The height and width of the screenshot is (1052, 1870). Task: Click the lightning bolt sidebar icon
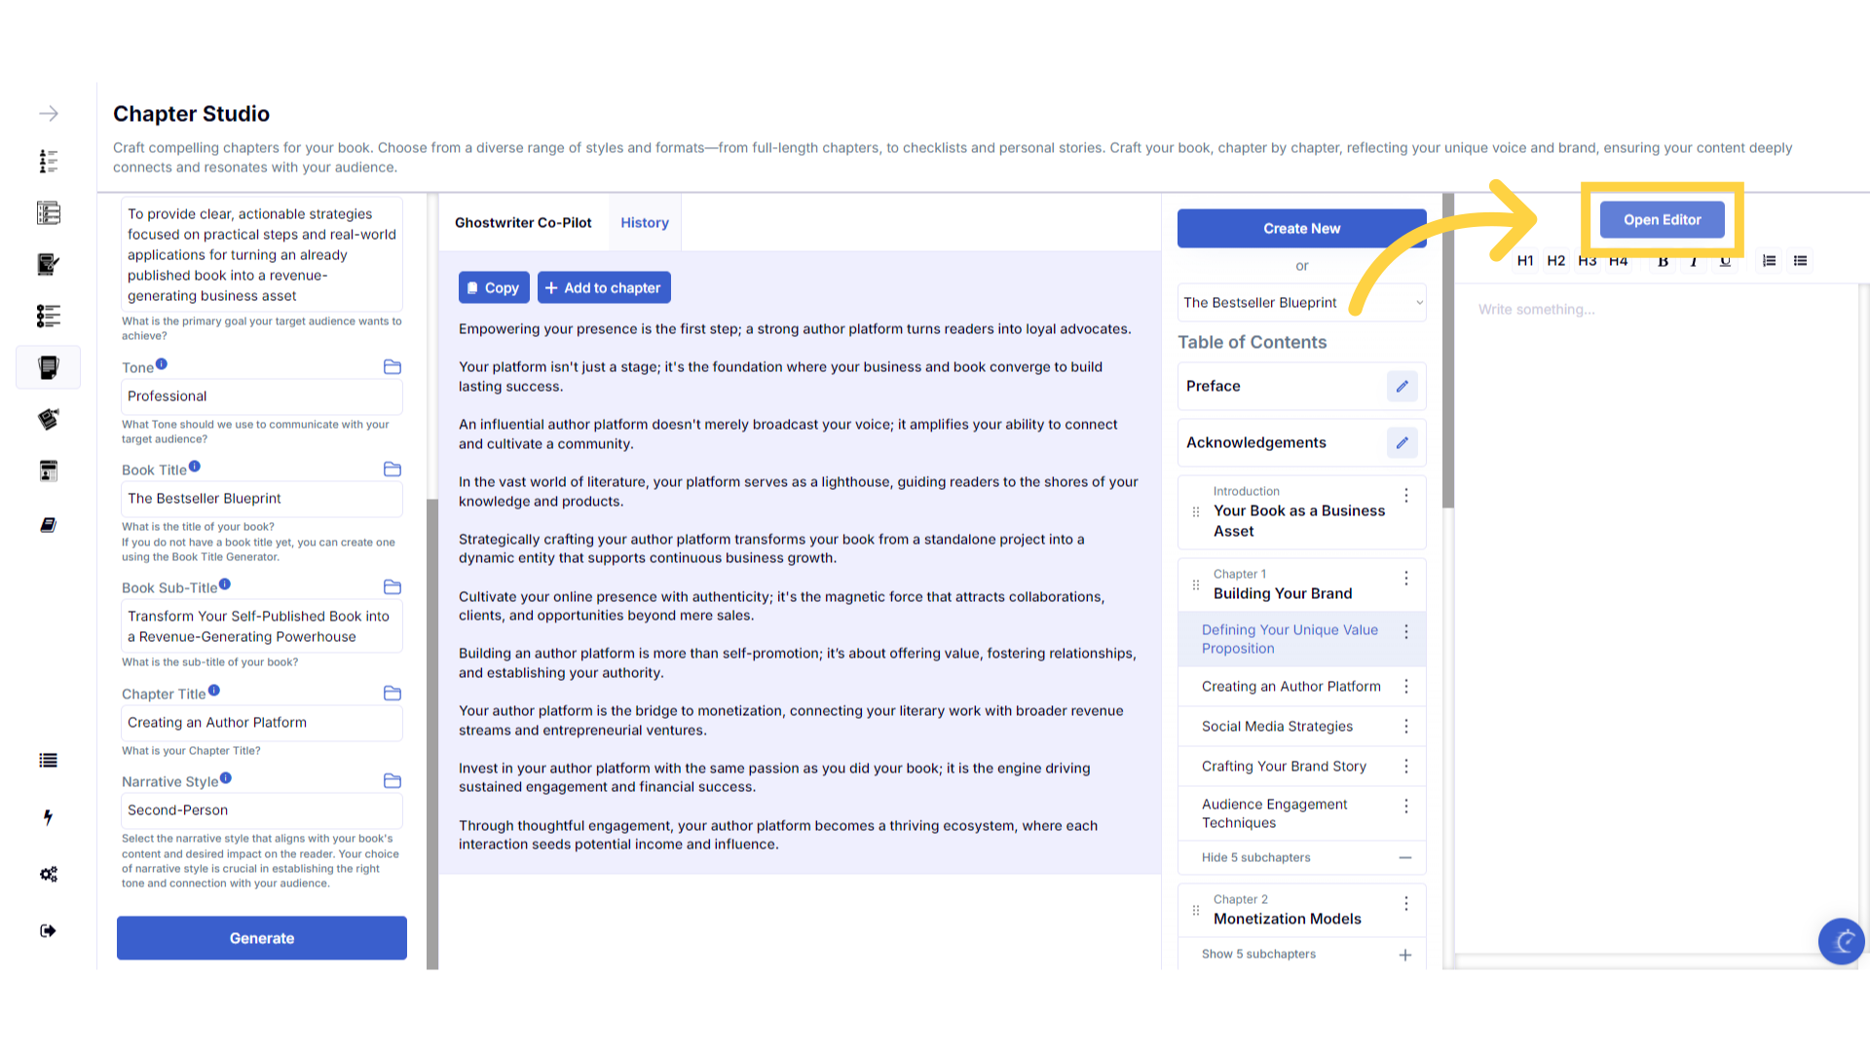pos(48,817)
